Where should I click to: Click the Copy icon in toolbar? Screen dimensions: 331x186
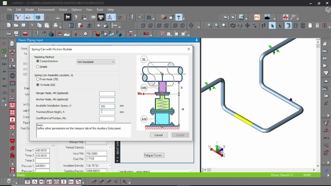[40, 26]
